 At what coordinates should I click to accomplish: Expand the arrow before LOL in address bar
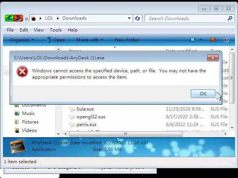[41, 18]
